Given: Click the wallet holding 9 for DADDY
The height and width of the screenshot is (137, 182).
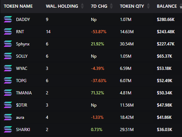Looking at the screenshot, I should point(47,20).
